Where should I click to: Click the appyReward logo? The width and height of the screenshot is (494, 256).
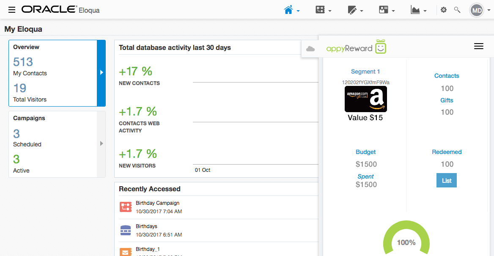coord(356,47)
